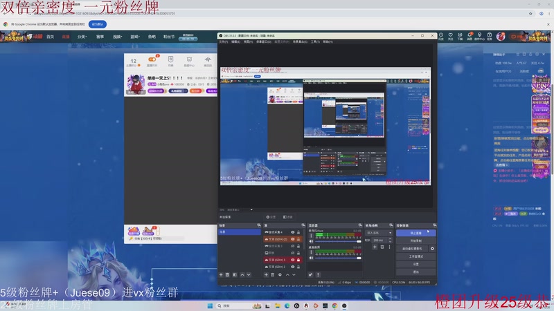Hide the 文本 (GDI+) 3 source
Screen dimensions: 554x311
click(x=292, y=260)
